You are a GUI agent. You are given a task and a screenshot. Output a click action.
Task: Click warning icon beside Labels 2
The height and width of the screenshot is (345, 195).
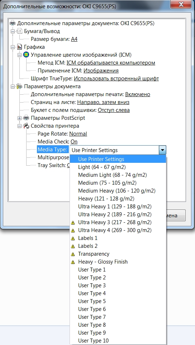point(73,246)
